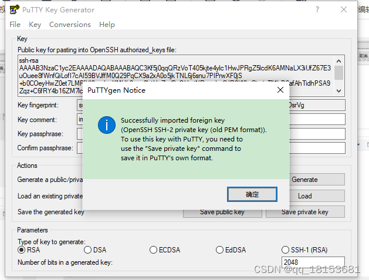This screenshot has height=280, width=369.
Task: Select the SSH-1 (RSA) key type
Action: pos(304,250)
